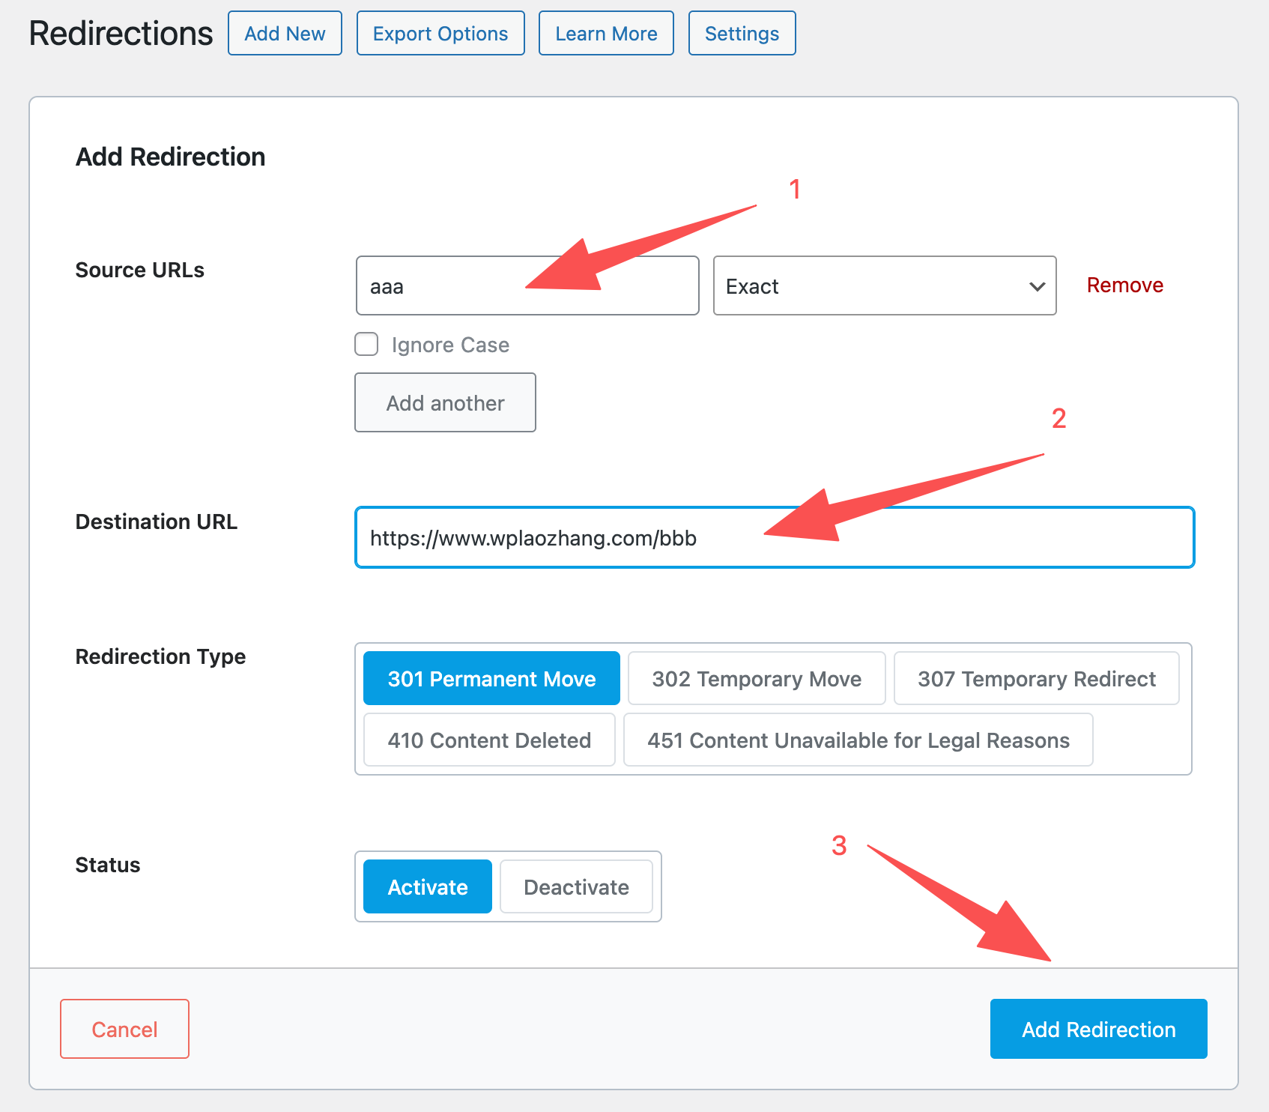Click the Ignore Case label

coord(450,345)
